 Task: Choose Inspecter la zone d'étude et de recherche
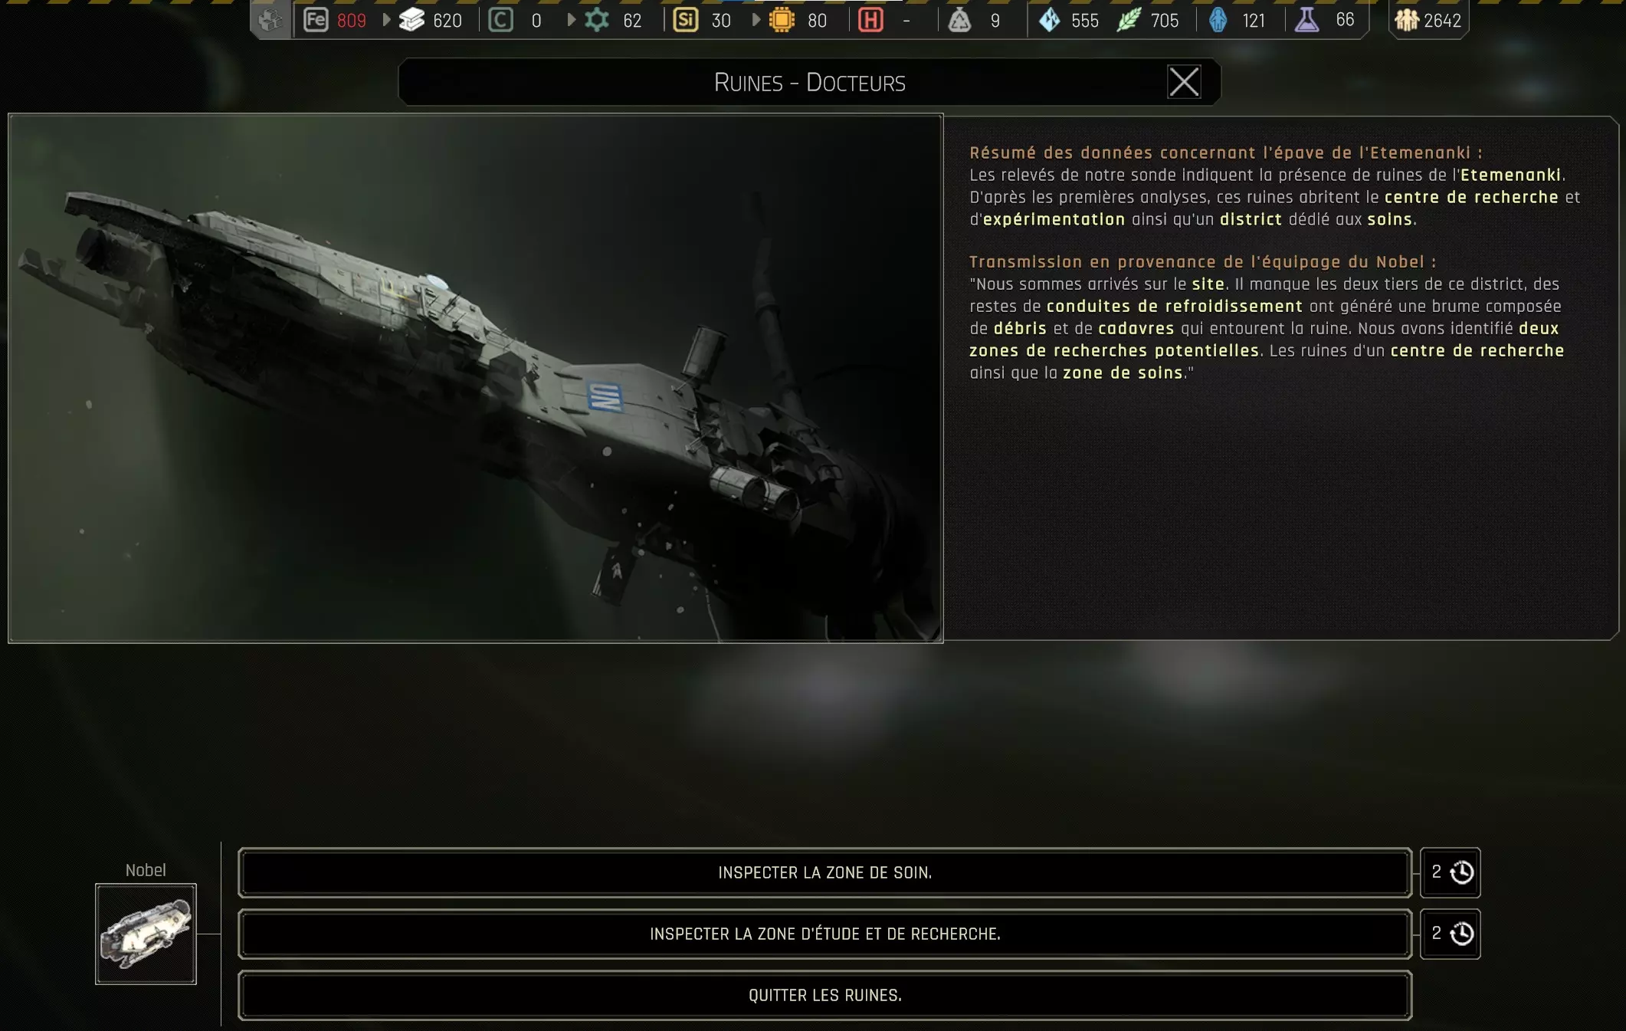824,934
